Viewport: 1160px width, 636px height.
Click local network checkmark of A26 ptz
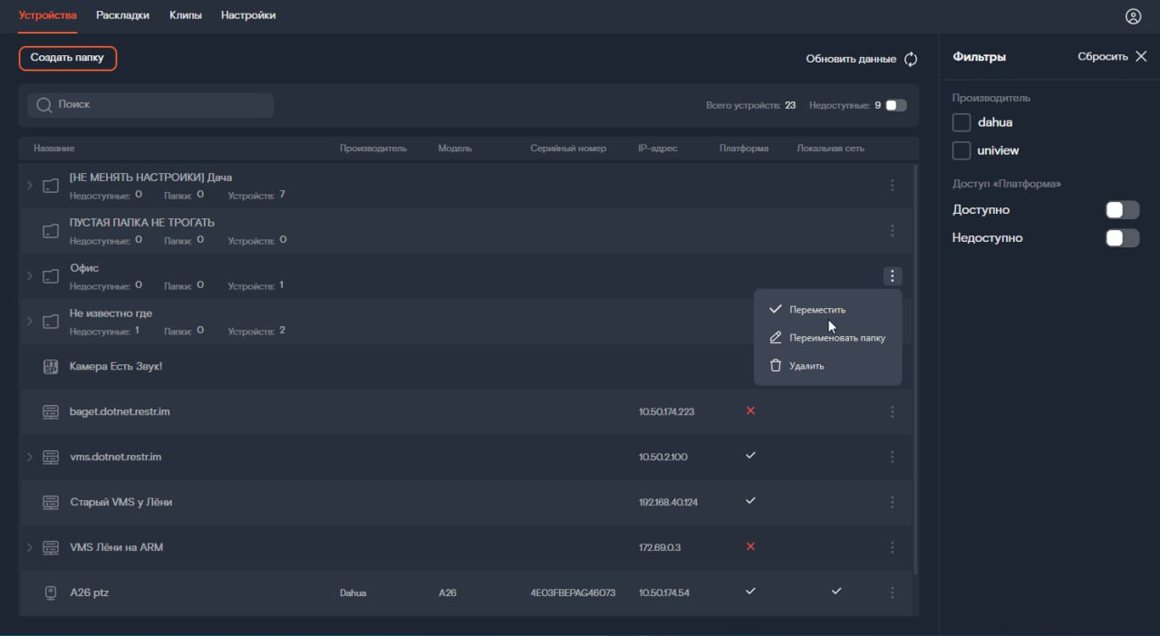[836, 592]
